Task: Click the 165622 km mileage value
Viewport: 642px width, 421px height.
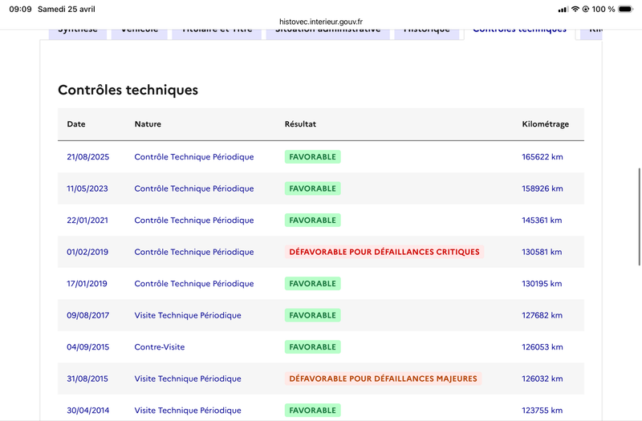Action: click(542, 157)
